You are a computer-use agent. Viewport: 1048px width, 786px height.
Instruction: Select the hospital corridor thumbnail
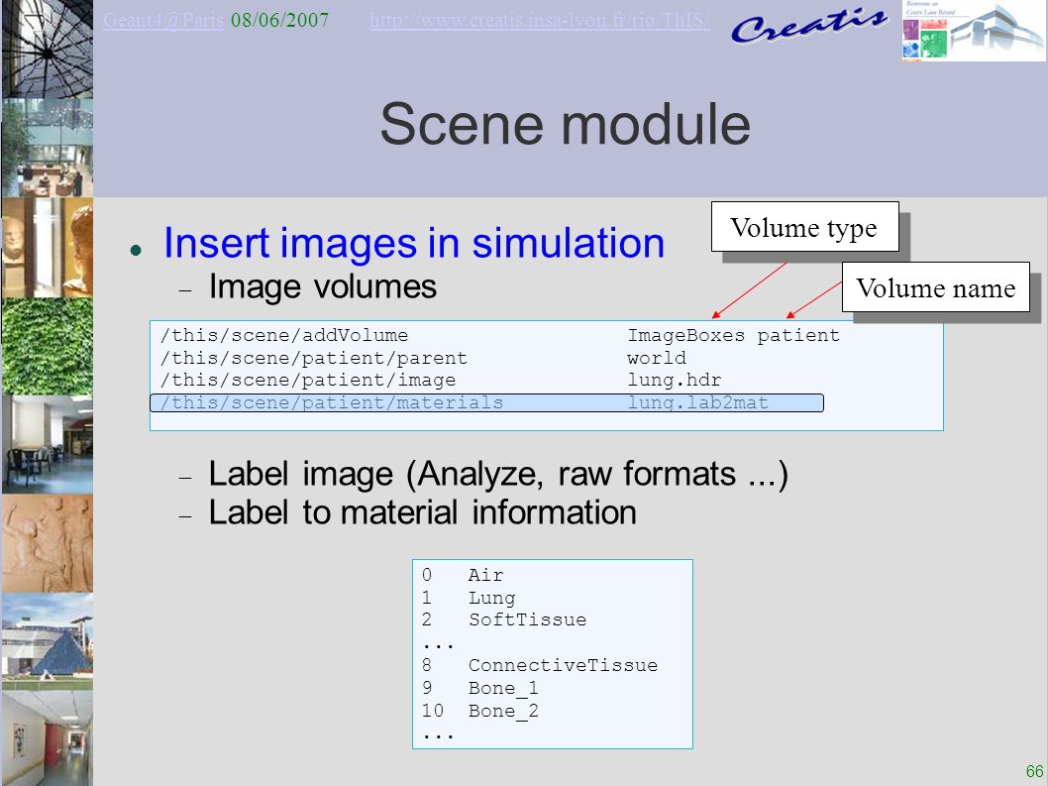(x=47, y=738)
